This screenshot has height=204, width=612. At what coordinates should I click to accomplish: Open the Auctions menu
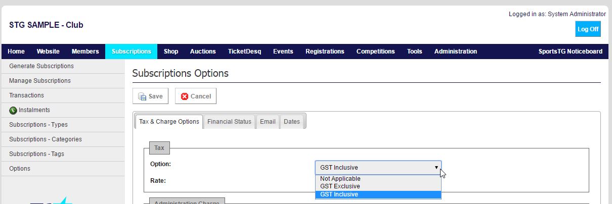[203, 52]
